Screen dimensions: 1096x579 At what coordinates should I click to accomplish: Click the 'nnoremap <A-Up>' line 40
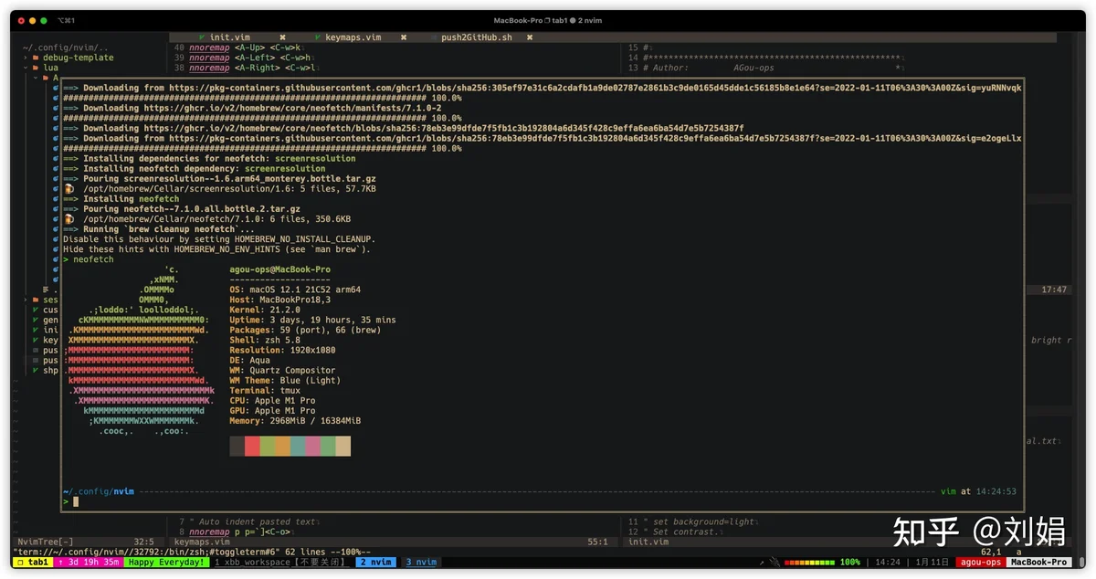(237, 47)
